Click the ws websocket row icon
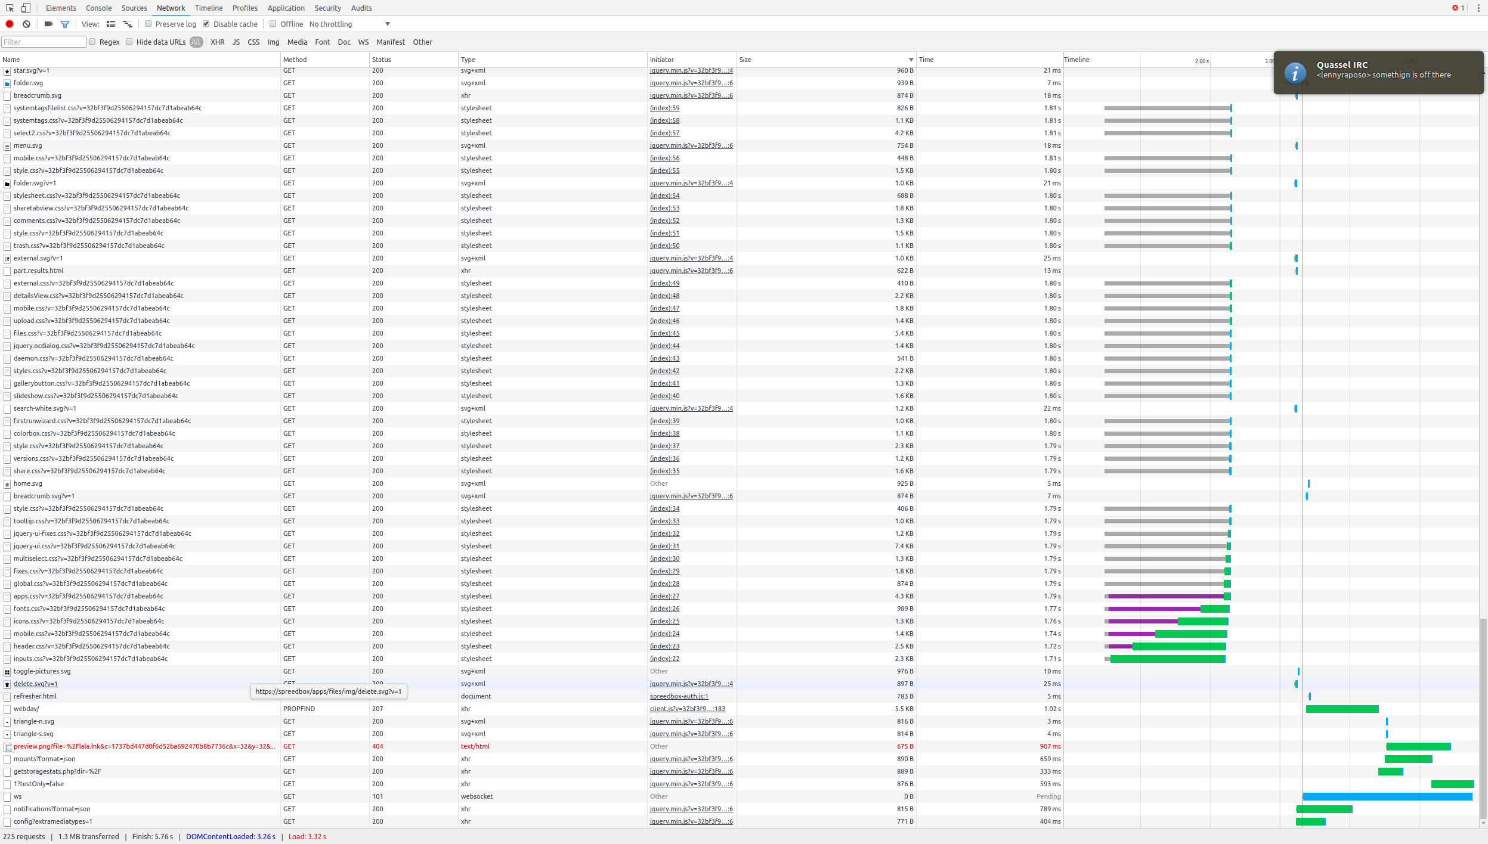This screenshot has height=844, width=1488. [x=7, y=797]
